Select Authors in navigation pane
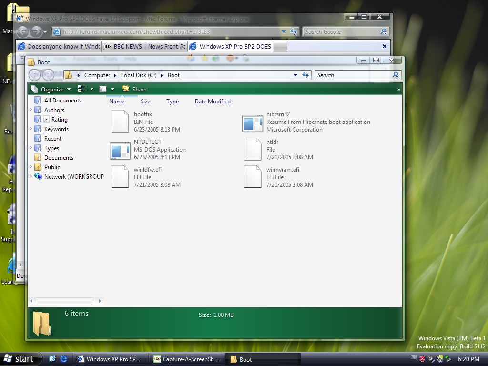The height and width of the screenshot is (366, 488). (54, 110)
